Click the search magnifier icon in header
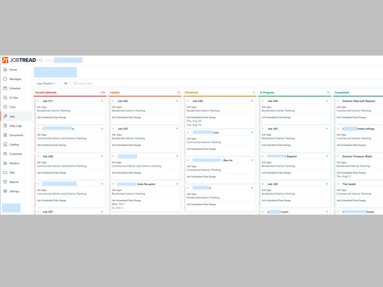 point(41,60)
